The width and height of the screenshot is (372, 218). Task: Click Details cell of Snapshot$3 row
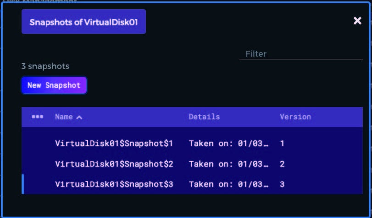click(x=228, y=184)
